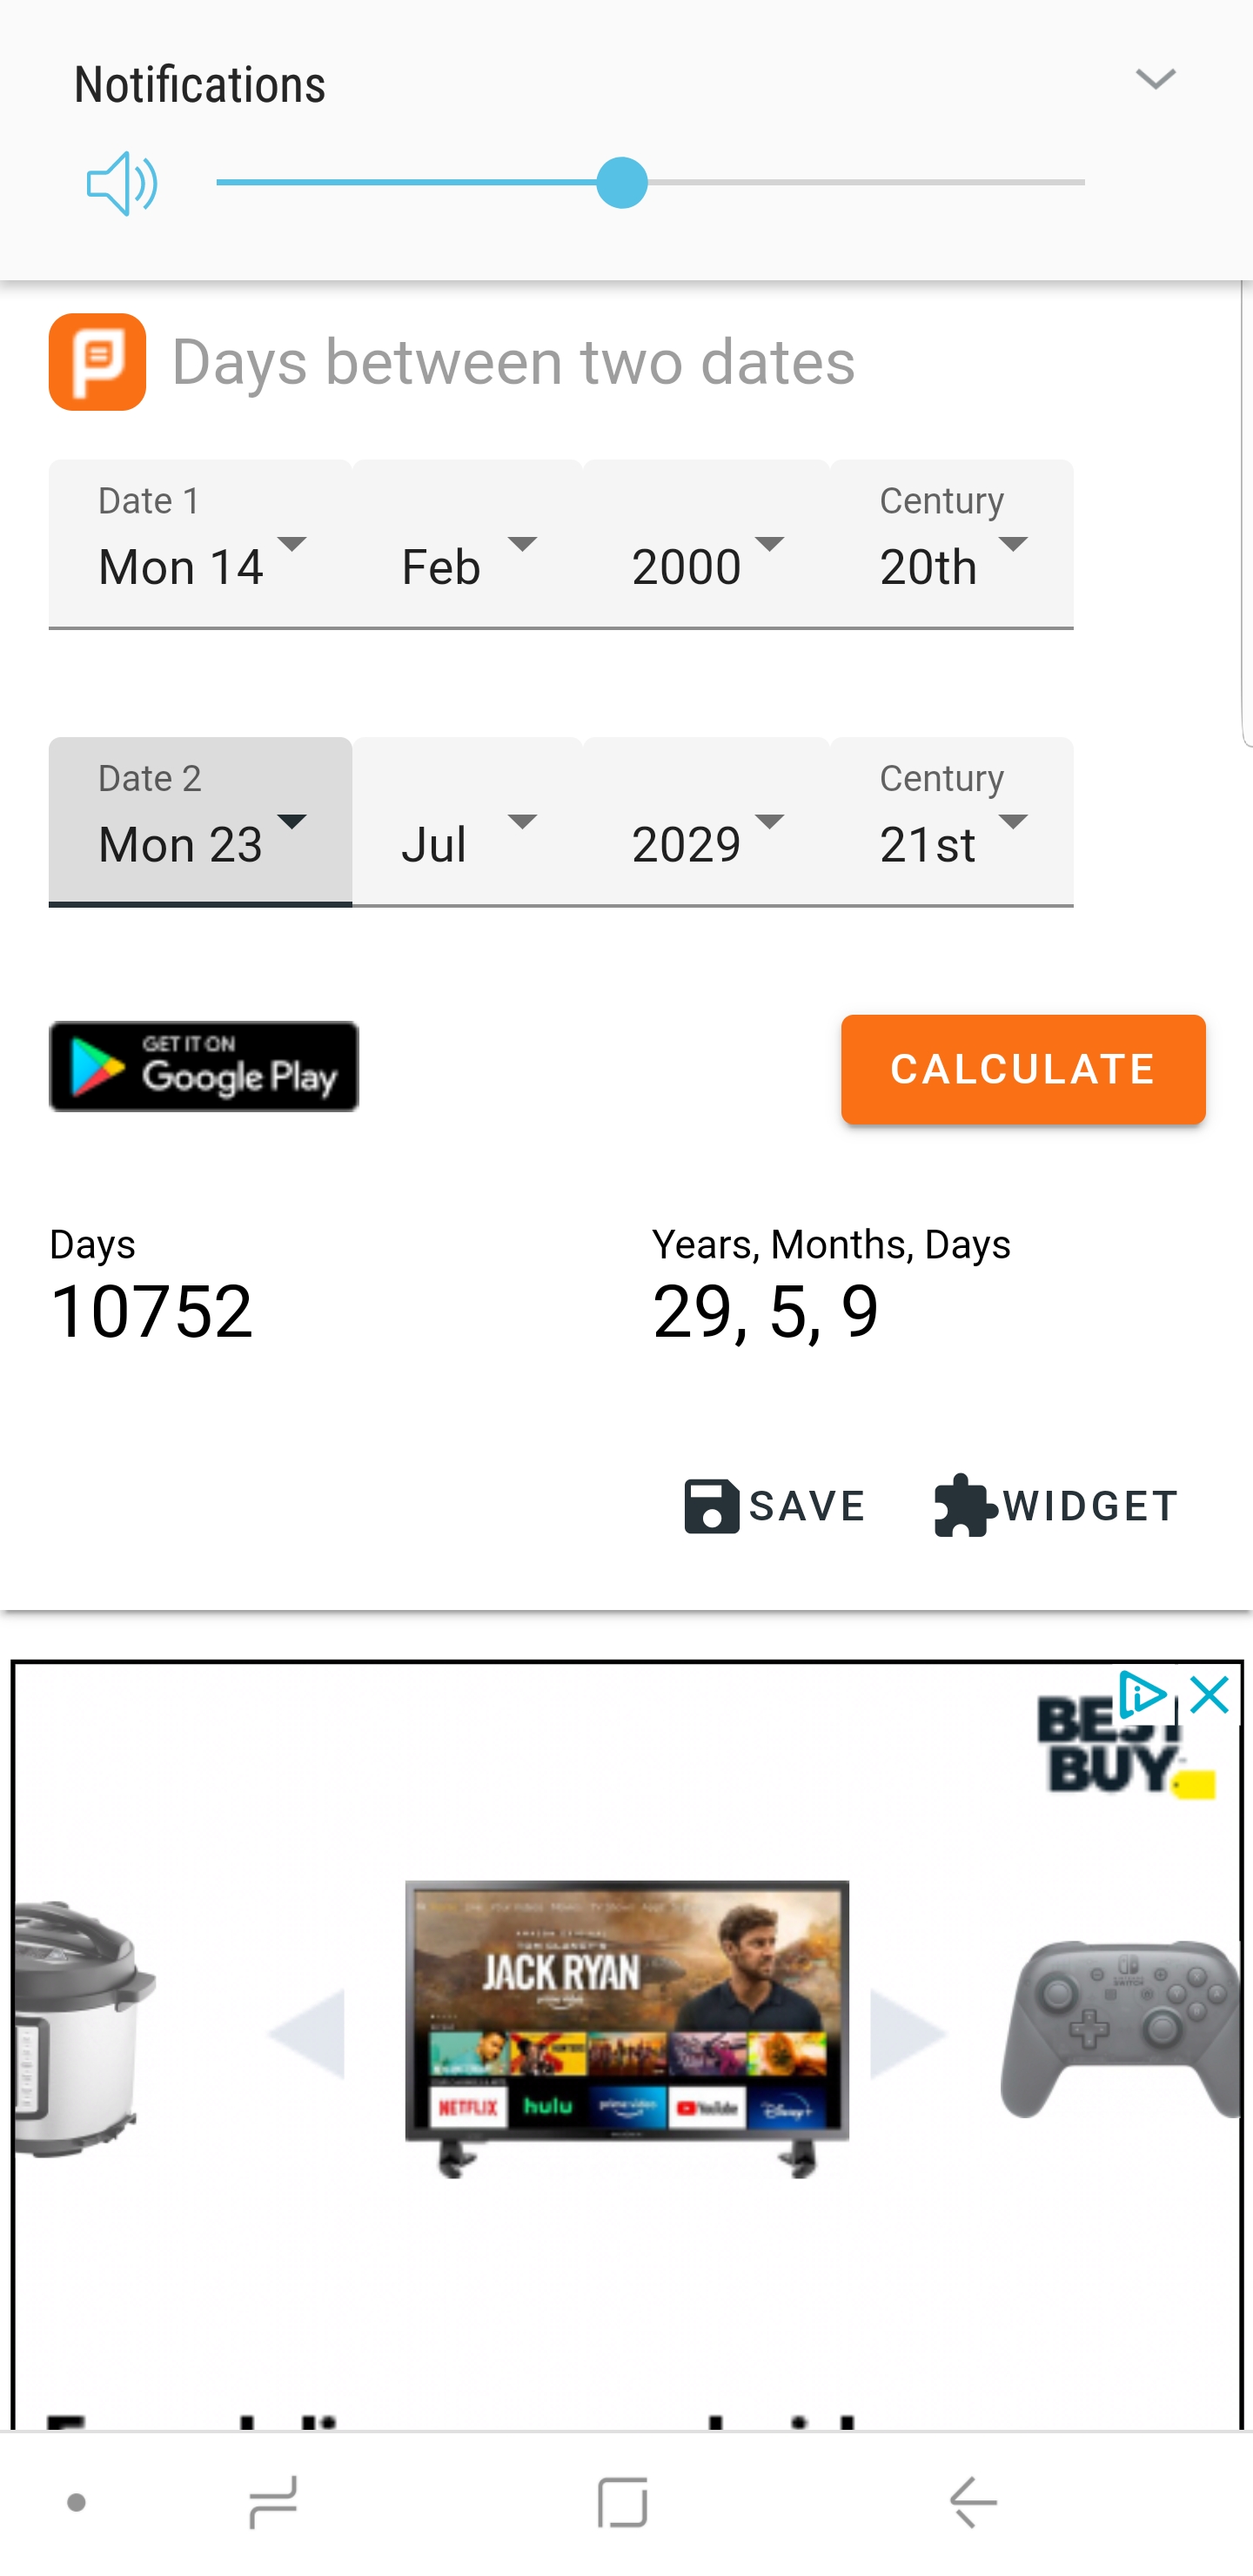Select the Date 1 Century dropdown
The image size is (1253, 2576).
click(x=951, y=545)
